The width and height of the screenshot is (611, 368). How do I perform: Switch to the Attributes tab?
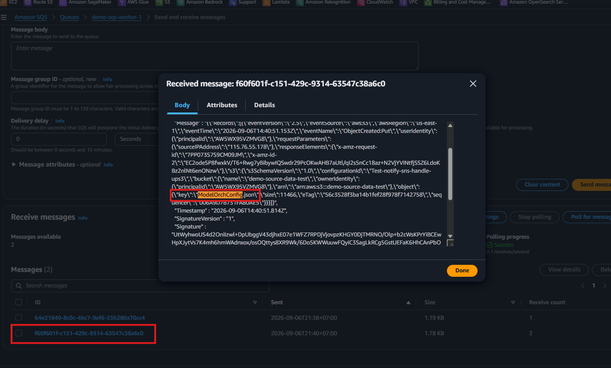[x=222, y=105]
